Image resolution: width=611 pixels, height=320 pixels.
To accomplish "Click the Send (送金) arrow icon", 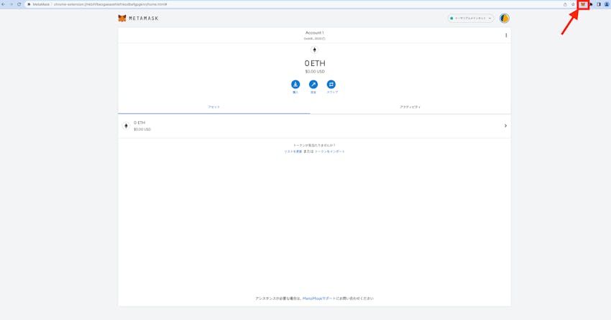I will click(313, 85).
